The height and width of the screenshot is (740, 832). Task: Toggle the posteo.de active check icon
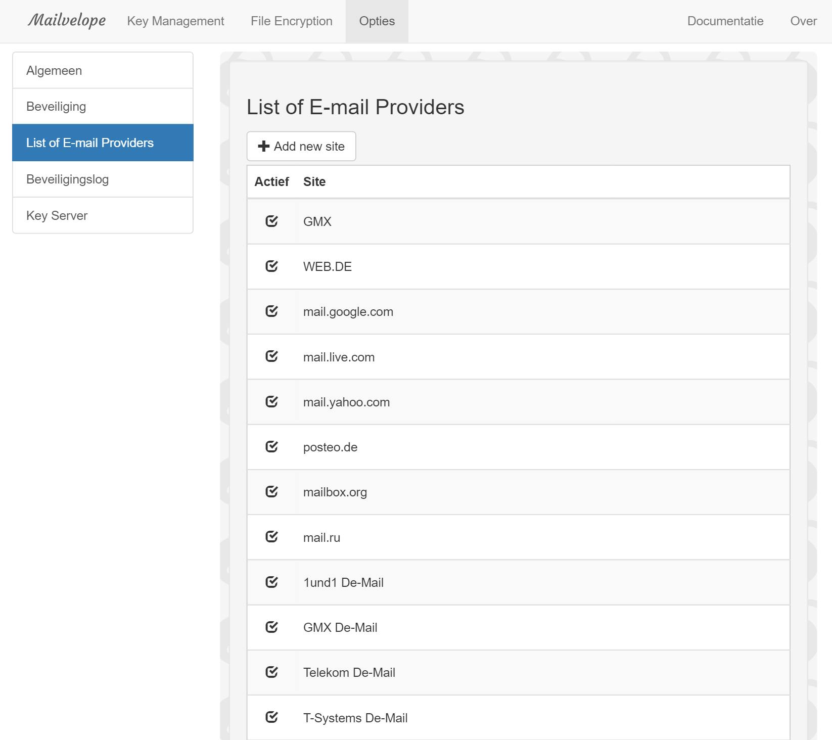(x=271, y=447)
